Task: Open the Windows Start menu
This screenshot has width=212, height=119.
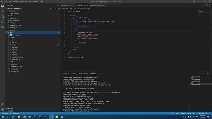Action: (x=3, y=117)
